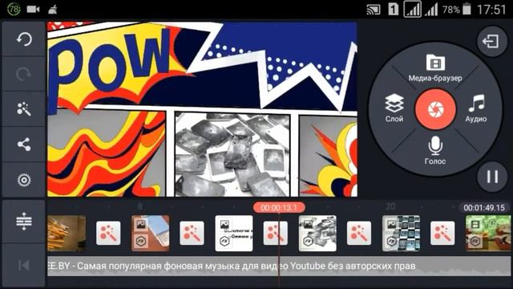The image size is (513, 289).
Task: Open transition under the playhead
Action: tap(276, 233)
